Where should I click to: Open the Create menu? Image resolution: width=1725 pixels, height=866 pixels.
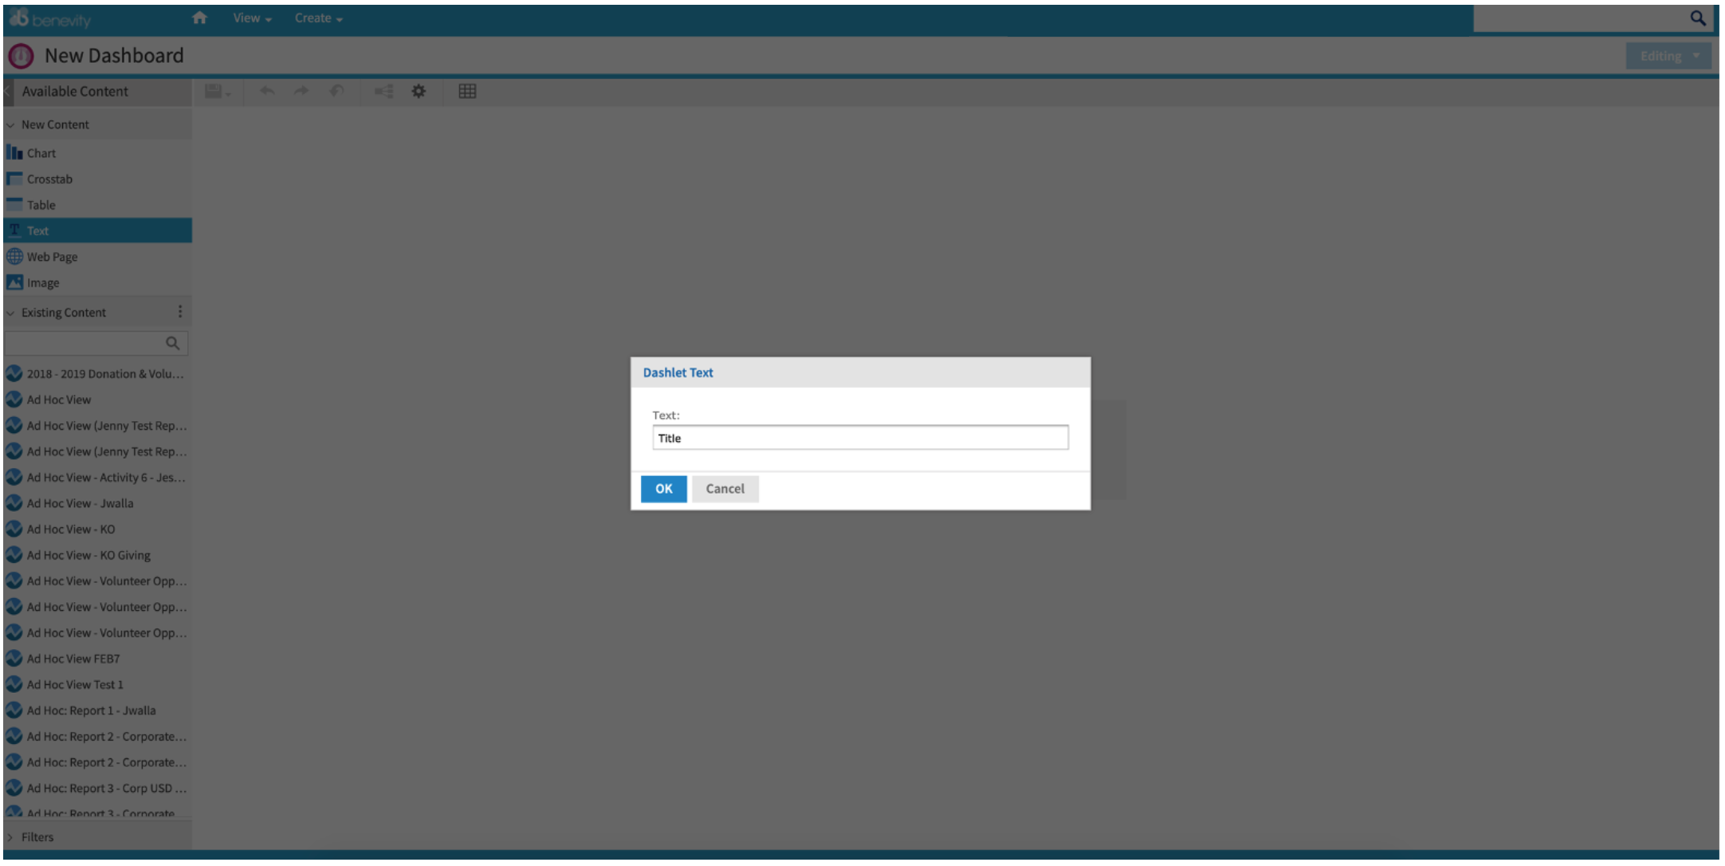point(318,18)
